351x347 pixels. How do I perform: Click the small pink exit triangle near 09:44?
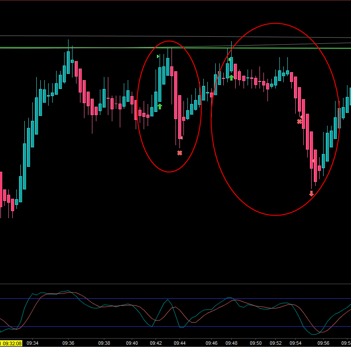[x=181, y=138]
